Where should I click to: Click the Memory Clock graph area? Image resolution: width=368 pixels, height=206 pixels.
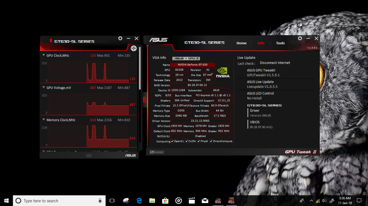[x=88, y=136]
